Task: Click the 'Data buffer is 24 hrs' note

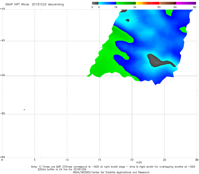Action: [x=62, y=169]
